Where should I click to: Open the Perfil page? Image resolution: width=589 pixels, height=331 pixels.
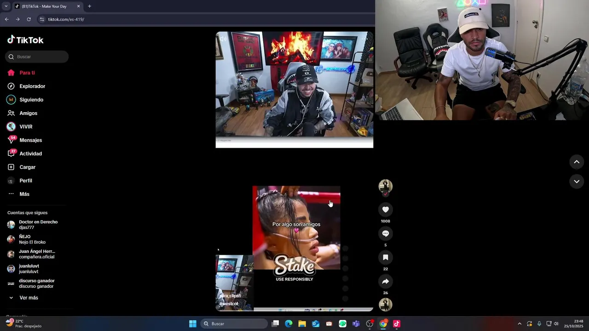click(20, 181)
